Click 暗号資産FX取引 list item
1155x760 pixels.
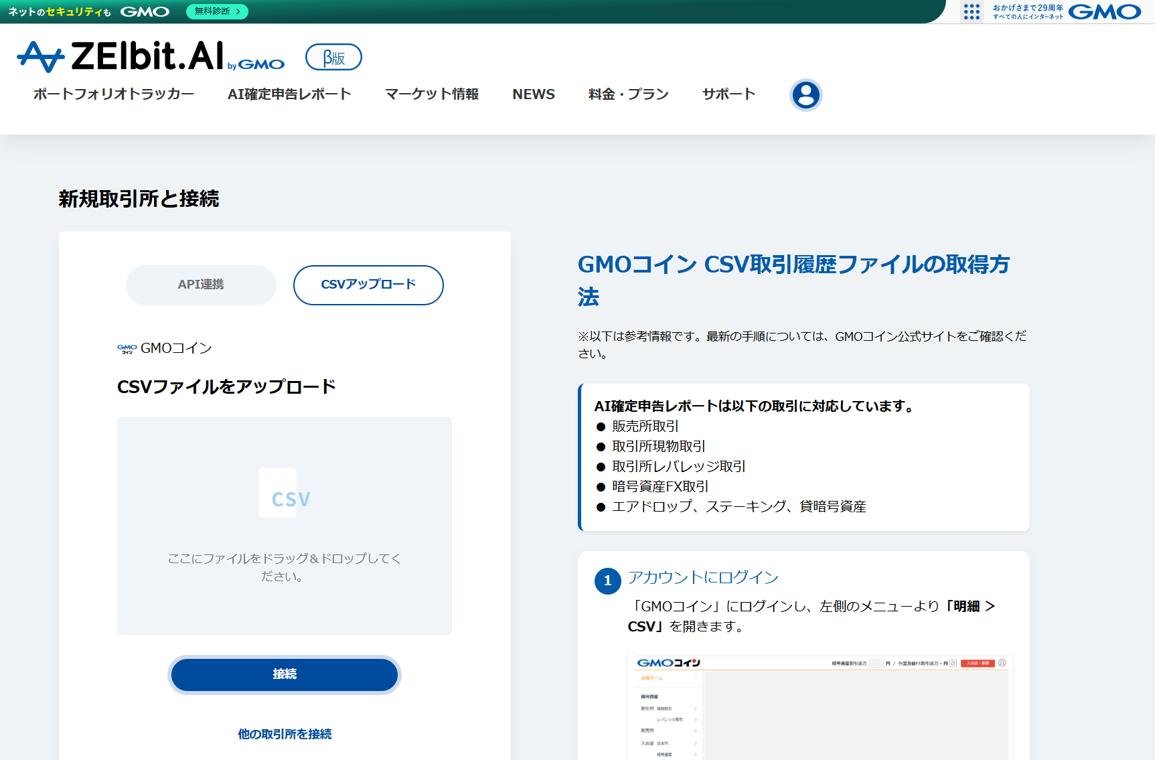click(660, 487)
